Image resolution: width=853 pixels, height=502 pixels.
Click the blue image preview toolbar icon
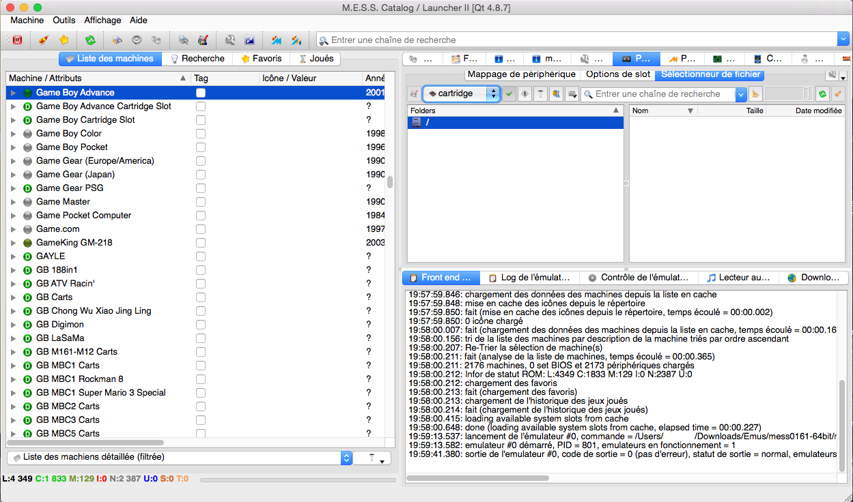pos(249,40)
